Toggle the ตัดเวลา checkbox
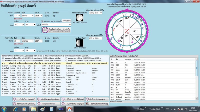The image size is (200, 112). pos(42,21)
